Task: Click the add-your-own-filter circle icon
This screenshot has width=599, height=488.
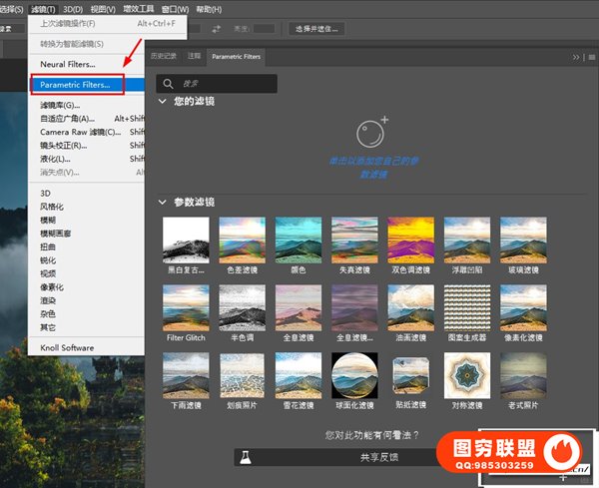Action: coord(372,134)
